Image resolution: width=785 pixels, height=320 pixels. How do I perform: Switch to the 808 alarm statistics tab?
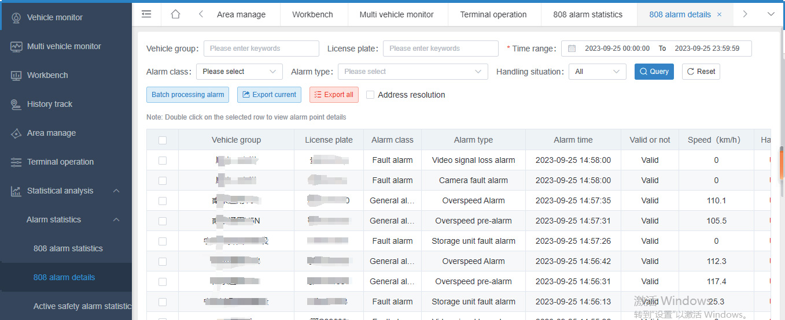click(x=588, y=14)
